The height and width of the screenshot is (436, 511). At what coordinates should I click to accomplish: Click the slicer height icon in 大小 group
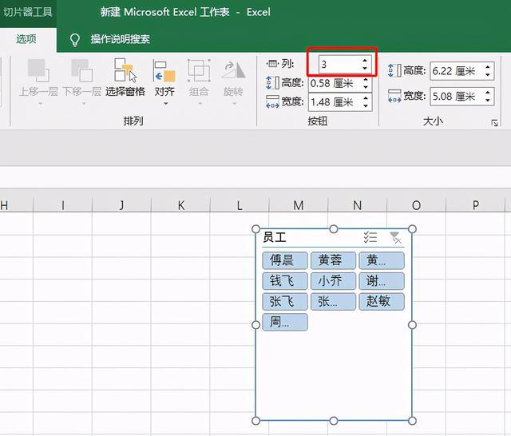(x=394, y=70)
